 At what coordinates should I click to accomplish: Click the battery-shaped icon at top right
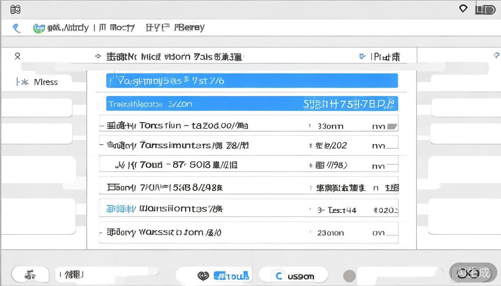pyautogui.click(x=485, y=10)
